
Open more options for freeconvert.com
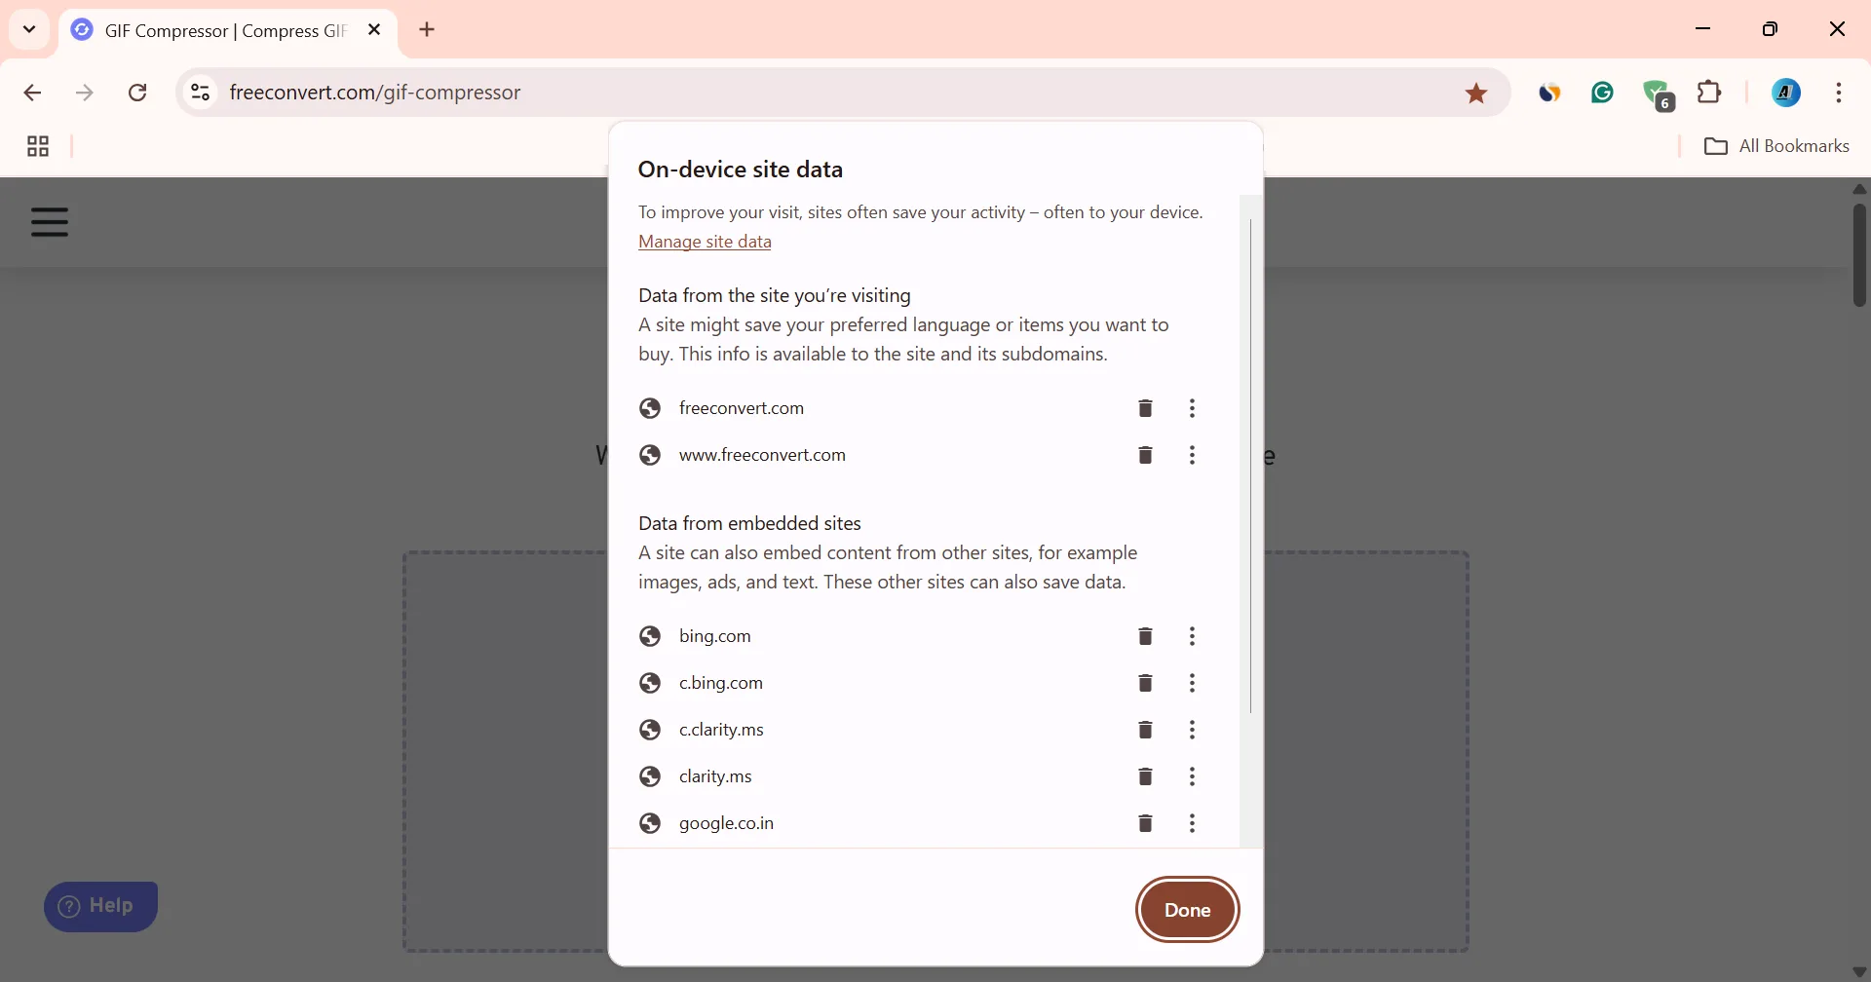(1193, 408)
